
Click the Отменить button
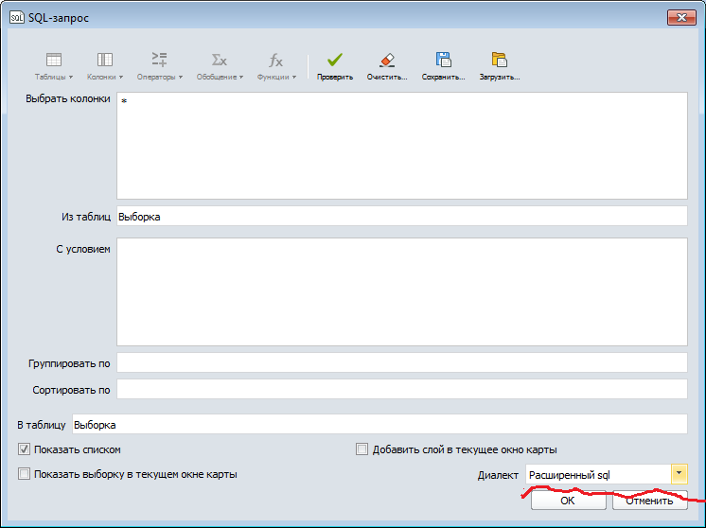(x=650, y=501)
